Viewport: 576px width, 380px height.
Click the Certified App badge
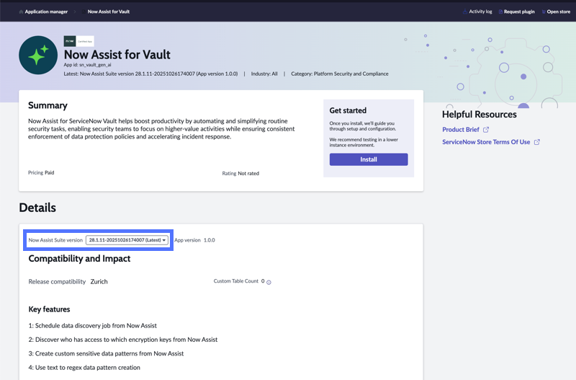click(79, 41)
